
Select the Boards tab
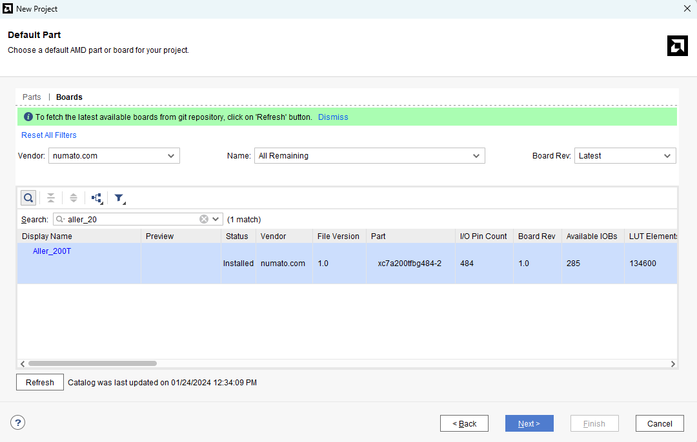(69, 97)
